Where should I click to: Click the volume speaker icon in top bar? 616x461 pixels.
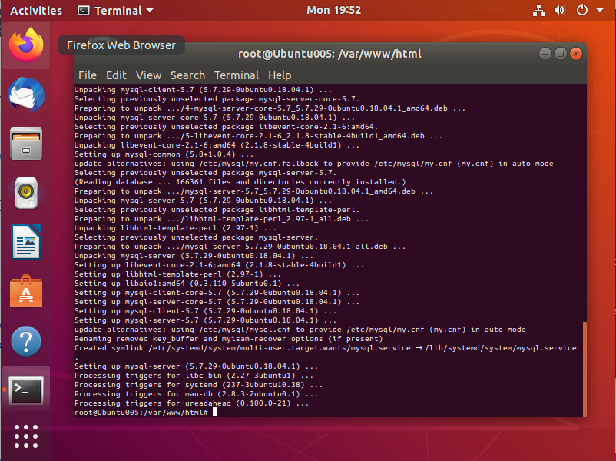pyautogui.click(x=560, y=10)
